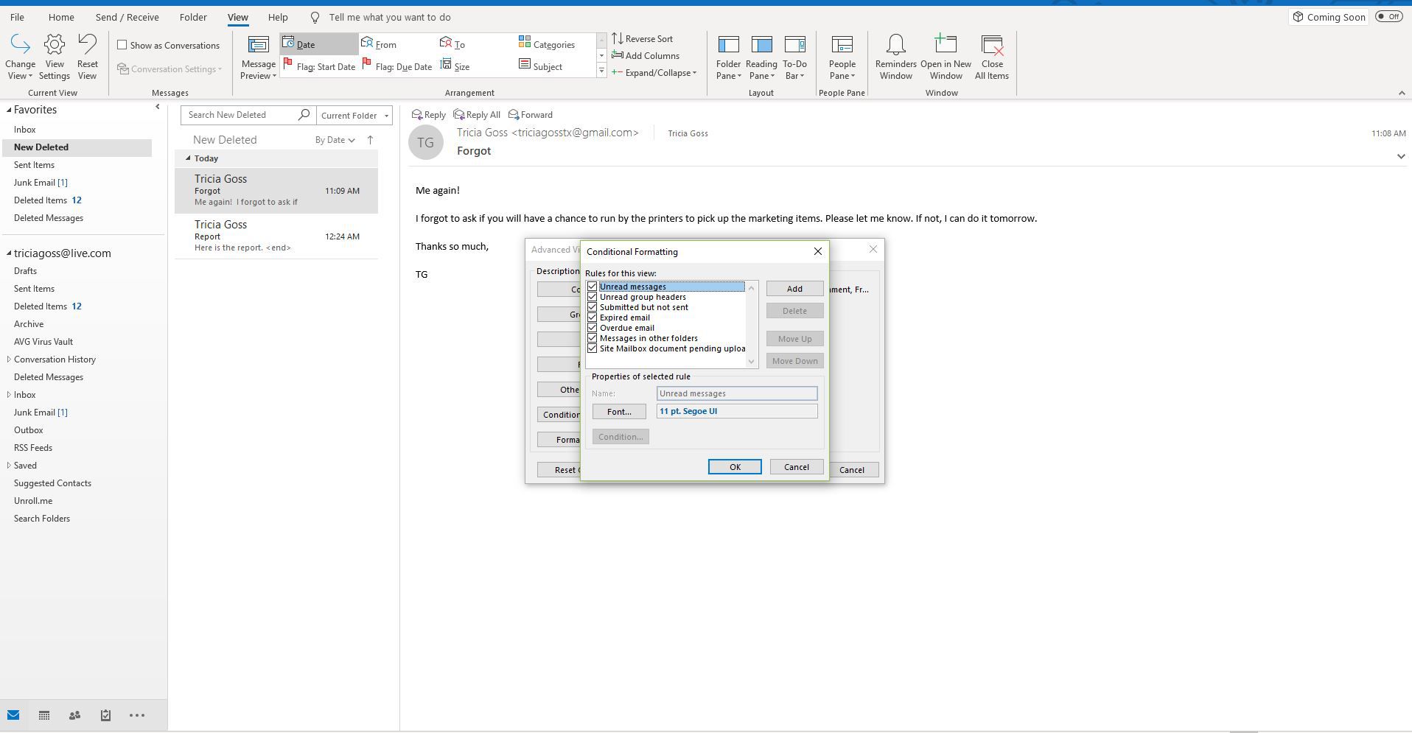
Task: Open the Folder Pane layout menu
Action: pyautogui.click(x=728, y=57)
